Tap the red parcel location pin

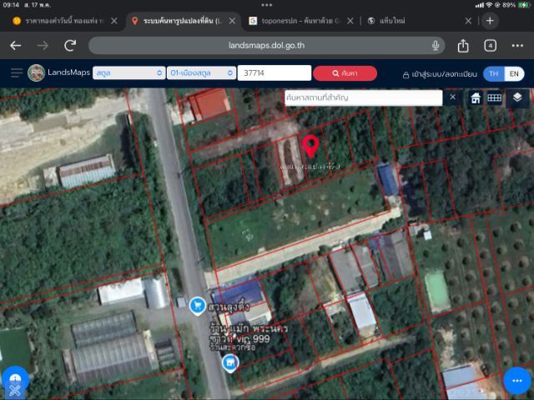coord(310,147)
